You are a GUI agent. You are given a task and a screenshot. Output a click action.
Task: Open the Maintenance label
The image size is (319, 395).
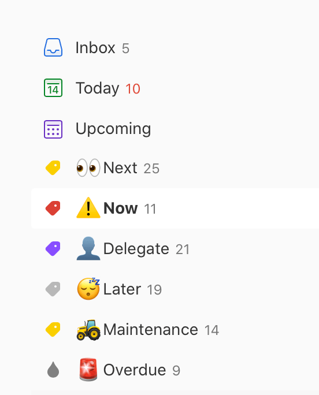tap(175, 330)
